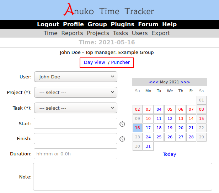
Task: Switch to the Projects tab
Action: click(98, 33)
